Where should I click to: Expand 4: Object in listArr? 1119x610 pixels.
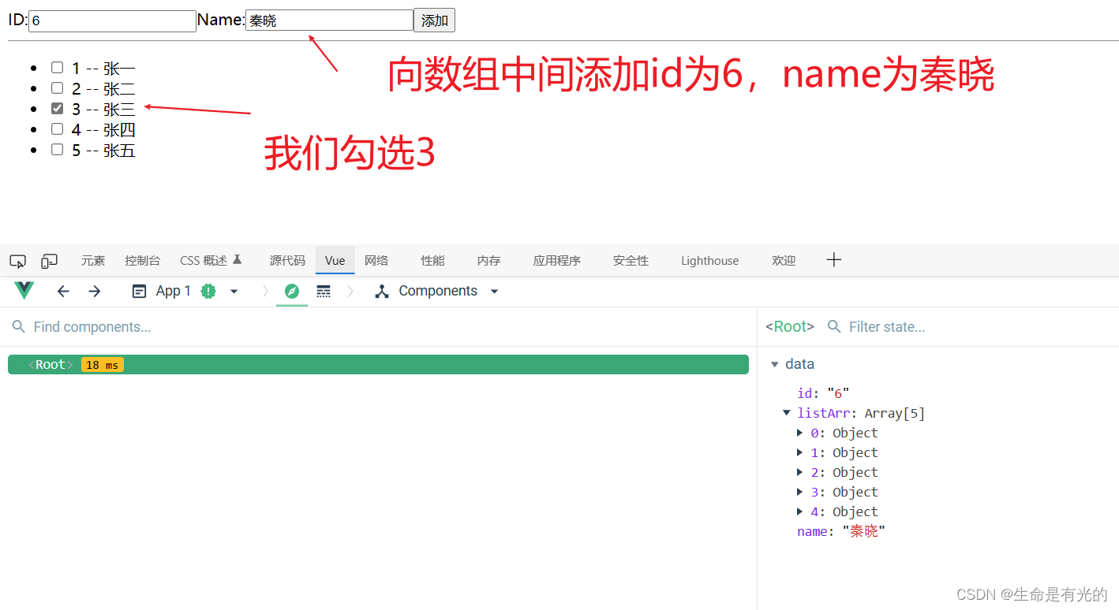point(799,511)
